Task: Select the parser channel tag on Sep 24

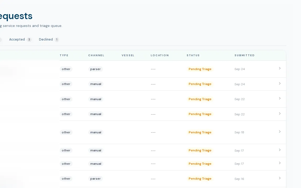Action: 96,69
